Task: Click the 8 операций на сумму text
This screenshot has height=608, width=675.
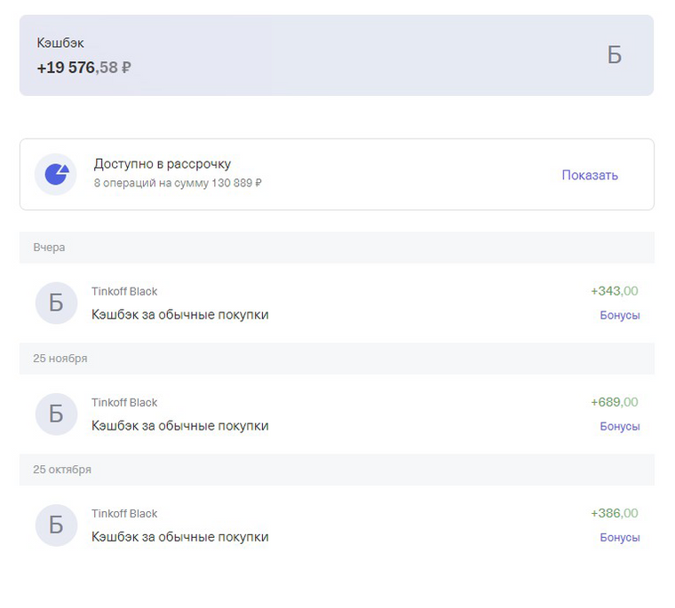Action: 178,183
